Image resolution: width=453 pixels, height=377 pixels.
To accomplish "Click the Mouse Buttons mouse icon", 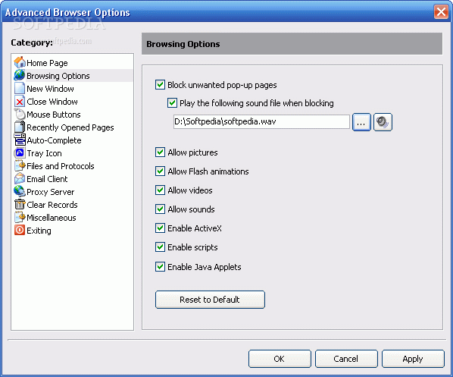I will [20, 114].
